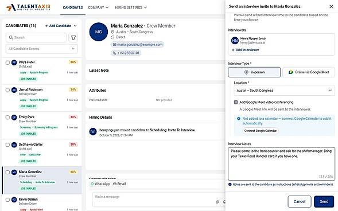Open the Add Candidate dropdown arrow
The image size is (338, 211).
tap(75, 26)
